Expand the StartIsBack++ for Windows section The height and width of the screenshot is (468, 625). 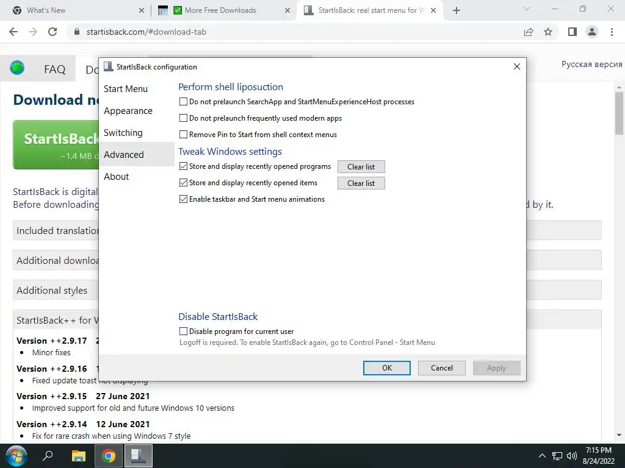pyautogui.click(x=56, y=321)
